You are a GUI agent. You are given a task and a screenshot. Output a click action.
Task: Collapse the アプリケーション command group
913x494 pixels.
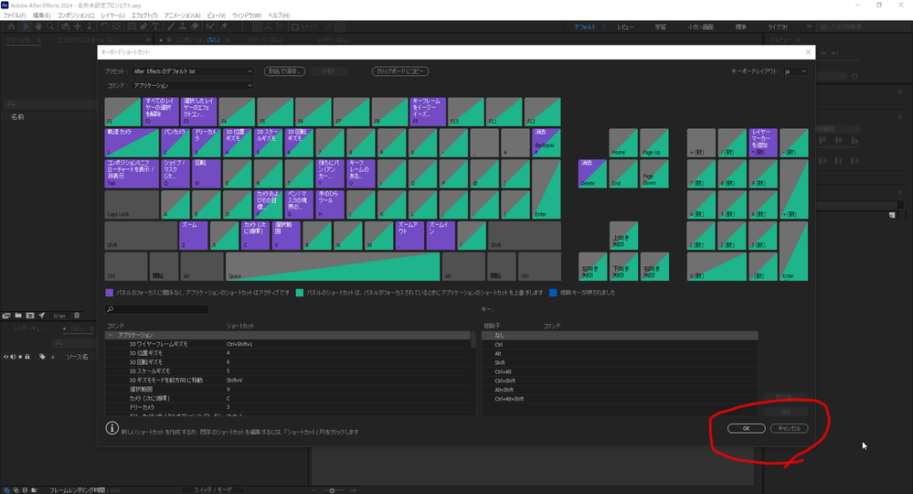click(x=110, y=336)
